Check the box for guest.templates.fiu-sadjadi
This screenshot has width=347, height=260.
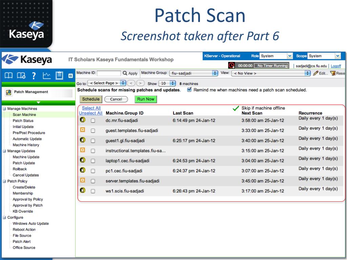[x=93, y=131]
